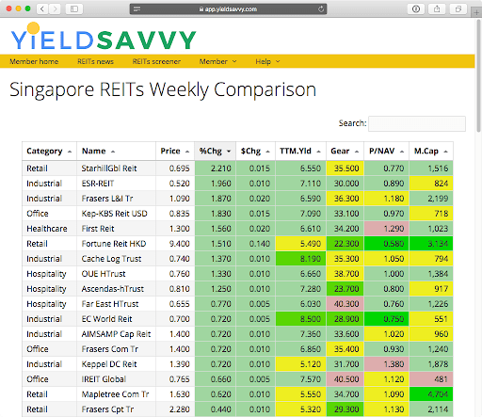Click the 4,704 market cap cell
Screen dimensions: 482x417
pyautogui.click(x=431, y=394)
